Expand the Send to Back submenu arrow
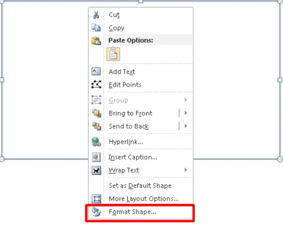Viewport: 283px width, 225px height. point(186,126)
